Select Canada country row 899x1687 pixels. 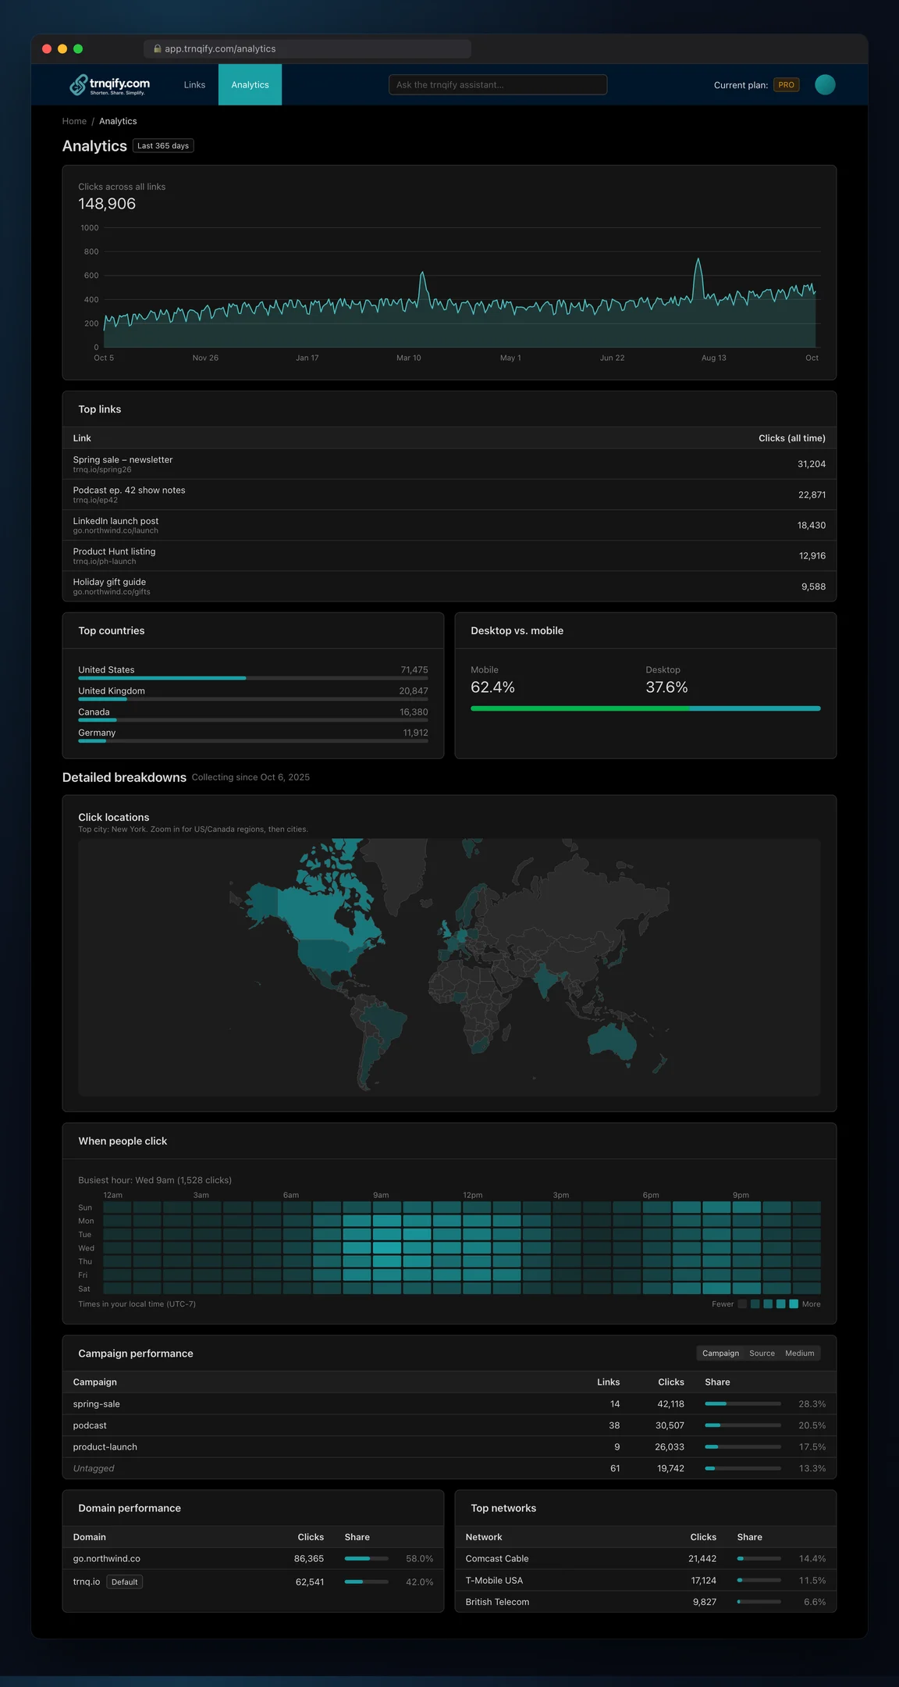[253, 714]
